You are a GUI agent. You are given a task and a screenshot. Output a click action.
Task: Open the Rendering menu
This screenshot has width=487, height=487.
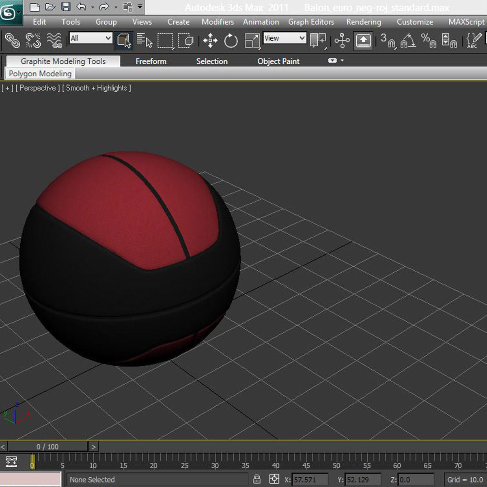coord(364,22)
